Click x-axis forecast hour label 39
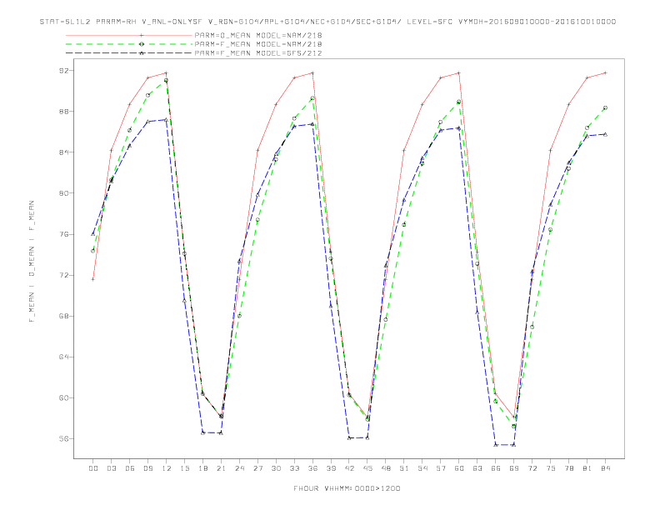This screenshot has width=660, height=510. pos(331,468)
